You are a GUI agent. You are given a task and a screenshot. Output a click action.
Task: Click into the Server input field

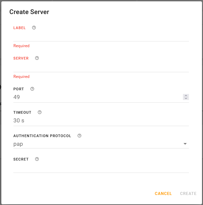[100, 67]
